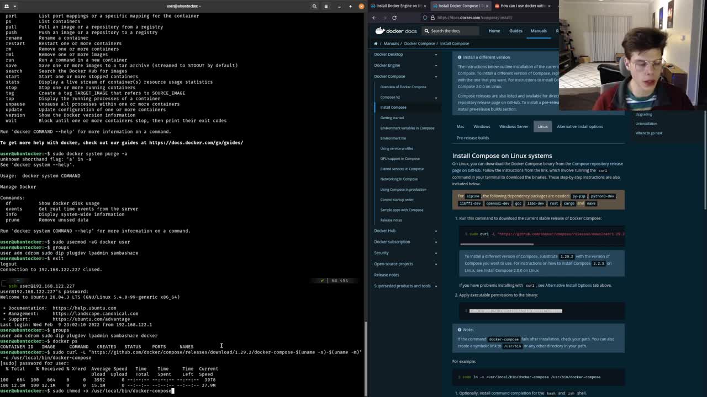The image size is (707, 397).
Task: Select Pre-release builds tab
Action: click(473, 138)
